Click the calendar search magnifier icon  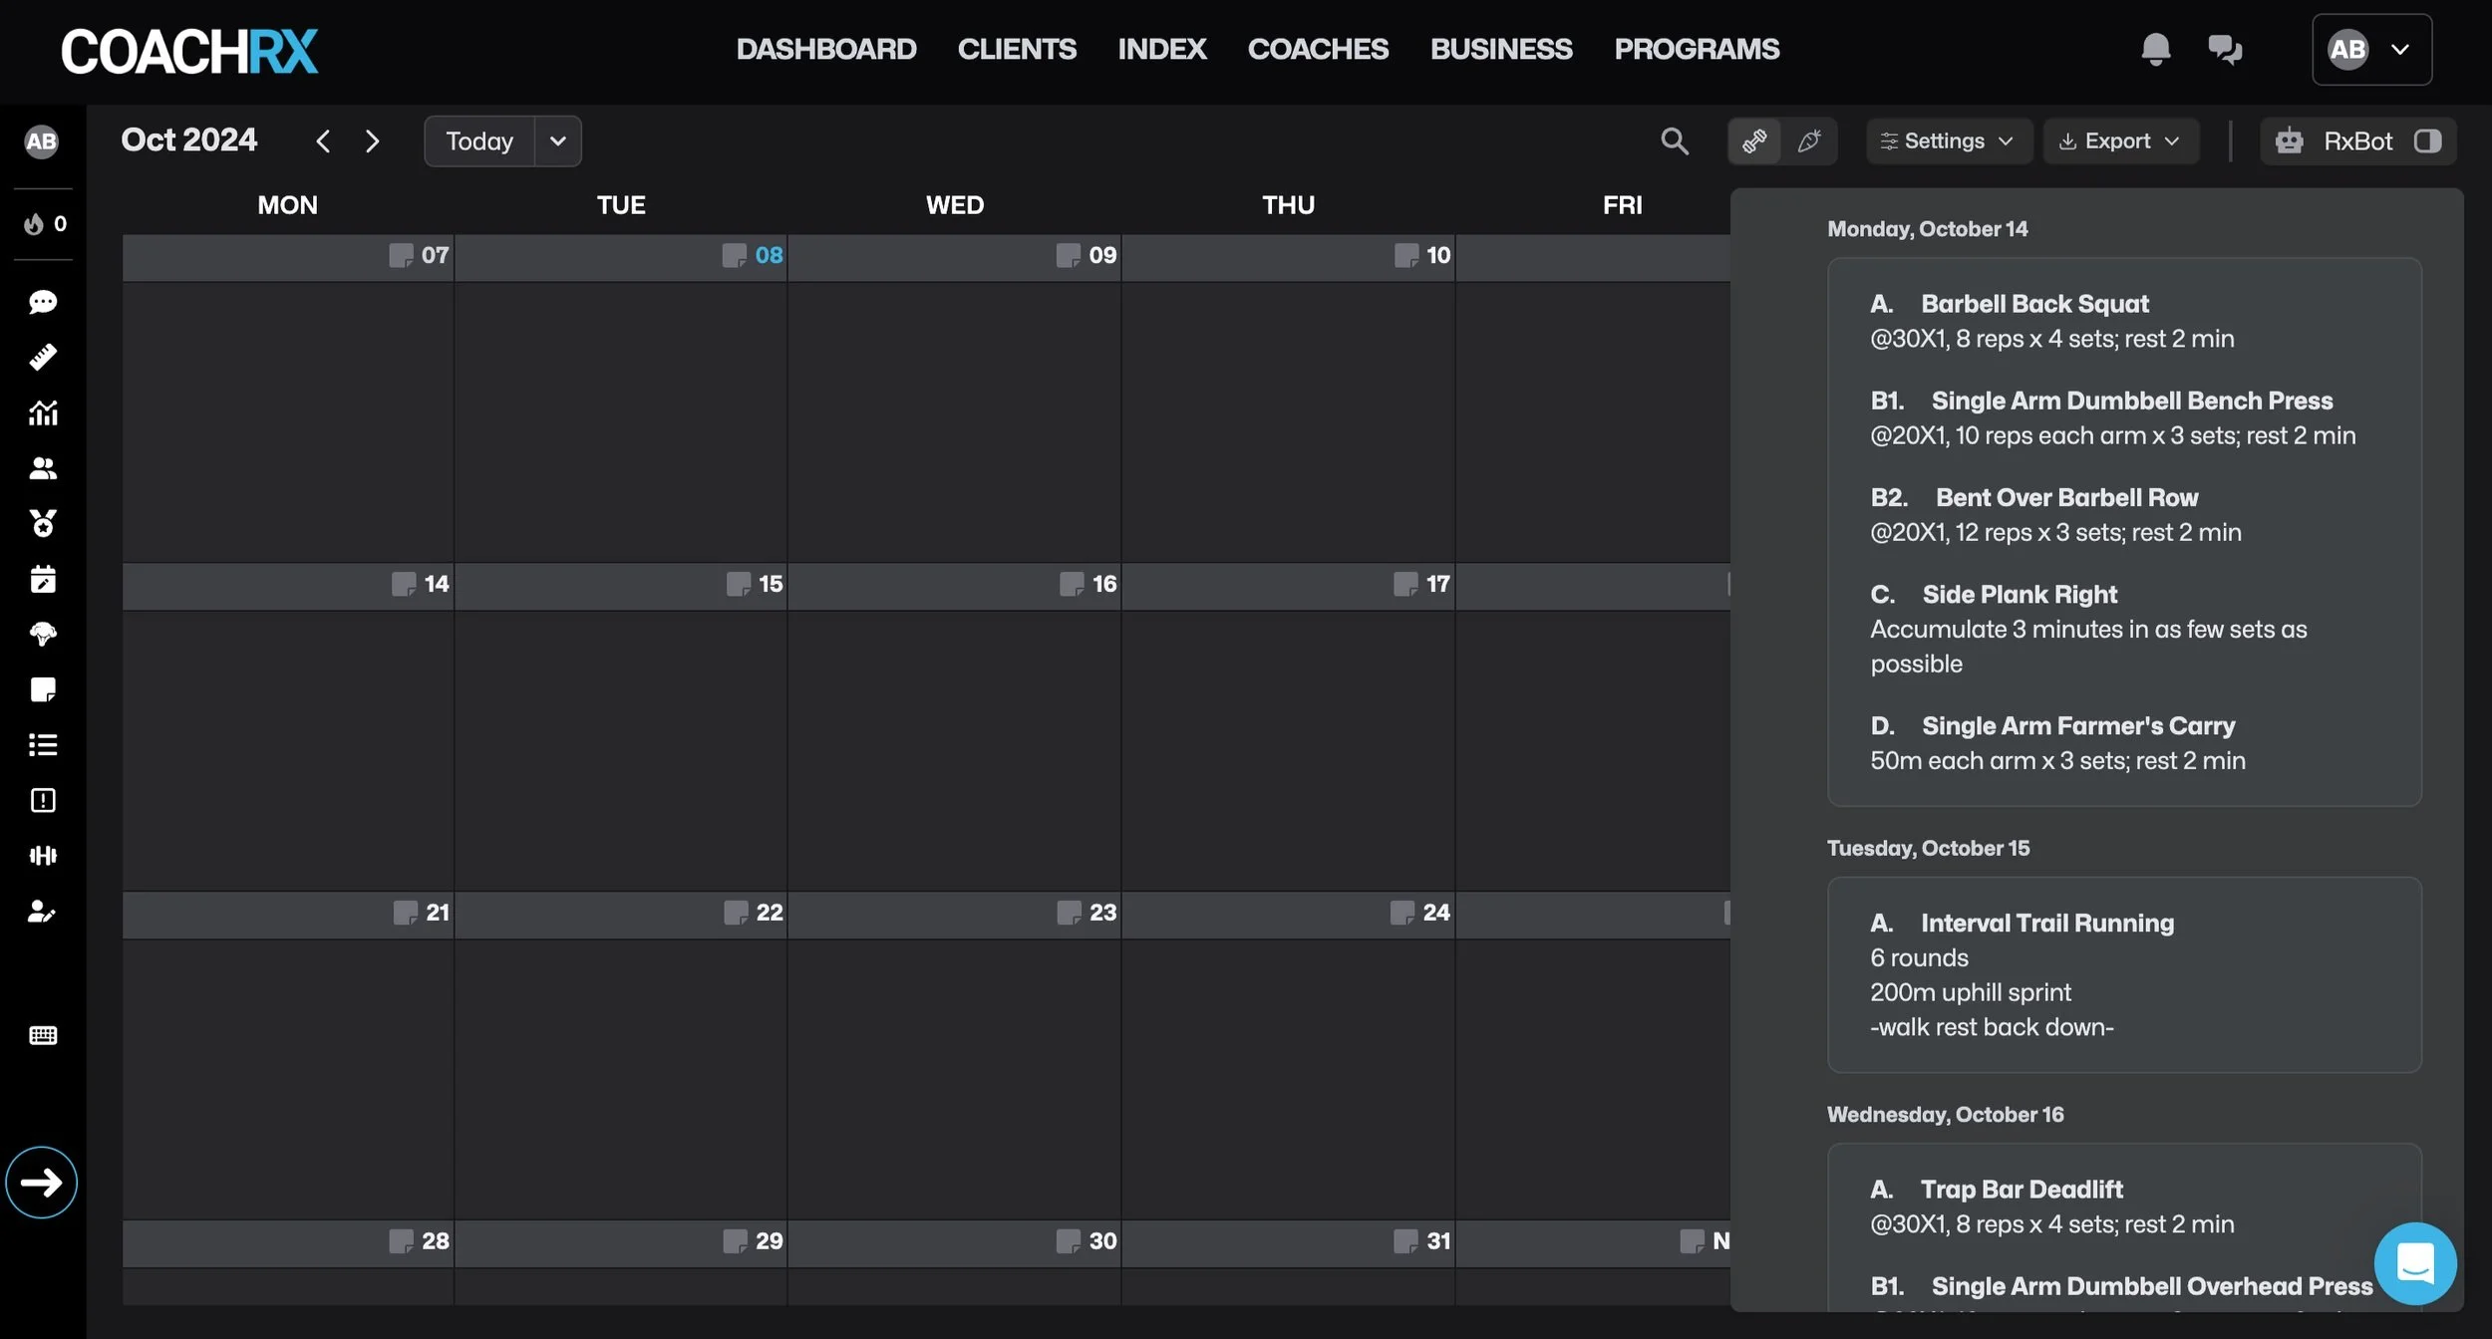tap(1675, 141)
